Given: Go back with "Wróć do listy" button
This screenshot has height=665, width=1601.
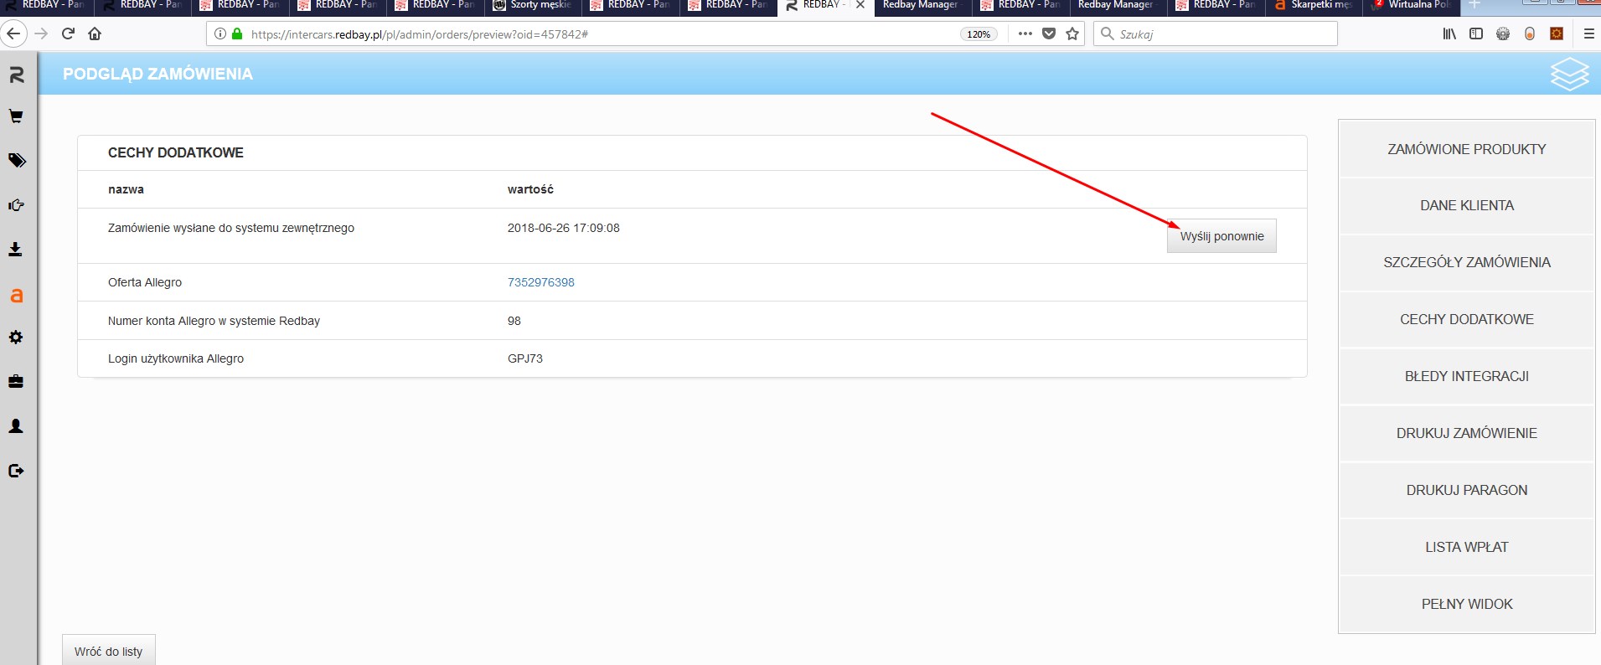Looking at the screenshot, I should pos(109,651).
